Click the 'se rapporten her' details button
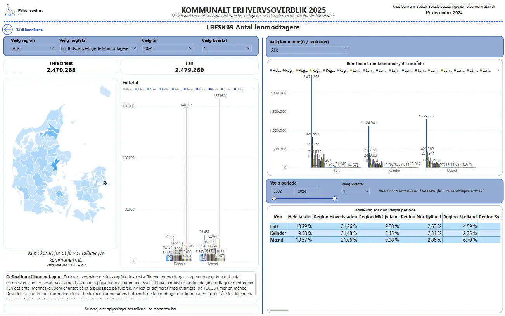The image size is (505, 316). point(131,309)
